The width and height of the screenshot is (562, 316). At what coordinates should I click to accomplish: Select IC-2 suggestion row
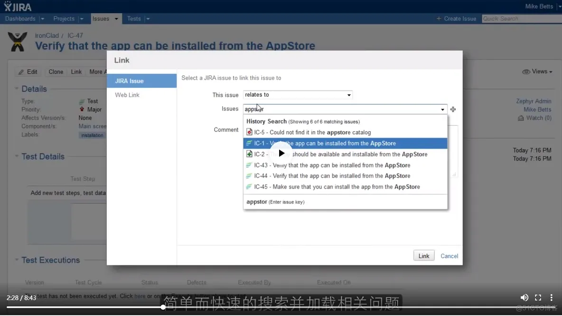coord(345,154)
